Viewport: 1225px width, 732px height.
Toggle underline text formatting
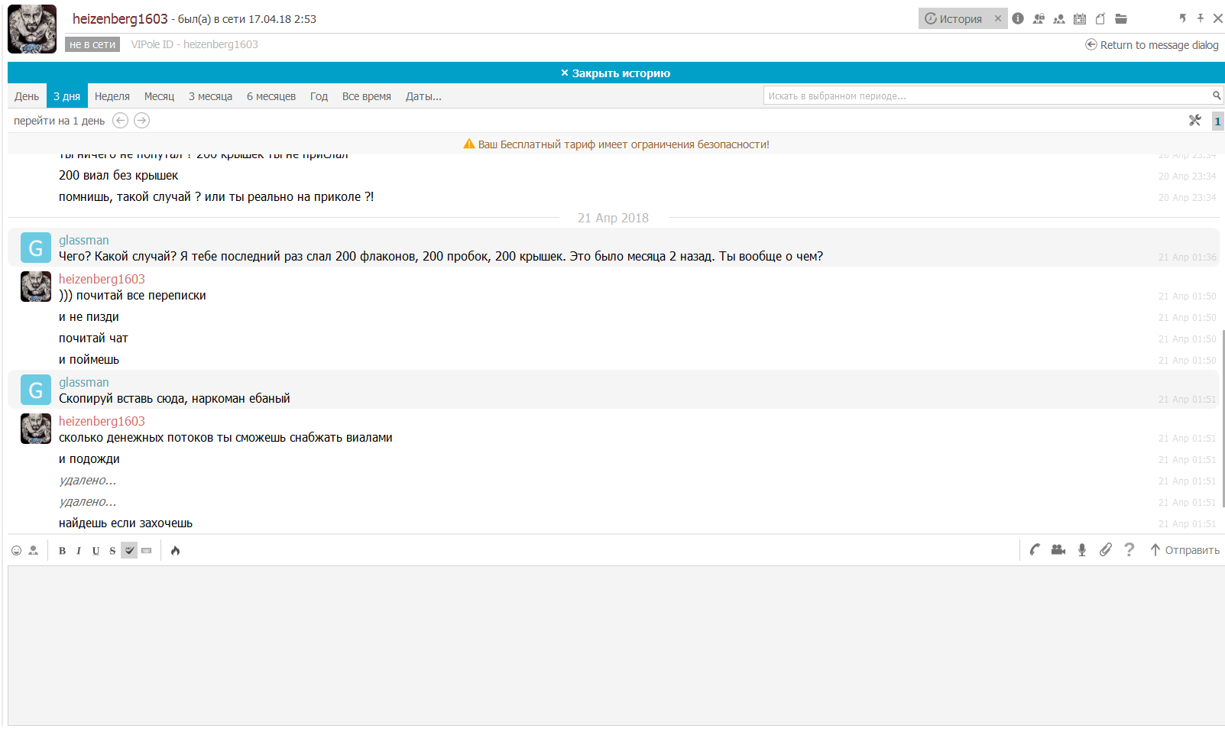pyautogui.click(x=96, y=551)
